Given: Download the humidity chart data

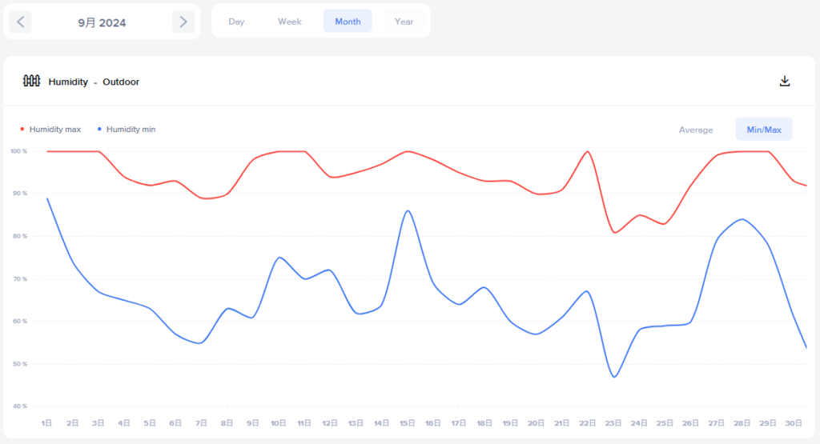Looking at the screenshot, I should [785, 81].
